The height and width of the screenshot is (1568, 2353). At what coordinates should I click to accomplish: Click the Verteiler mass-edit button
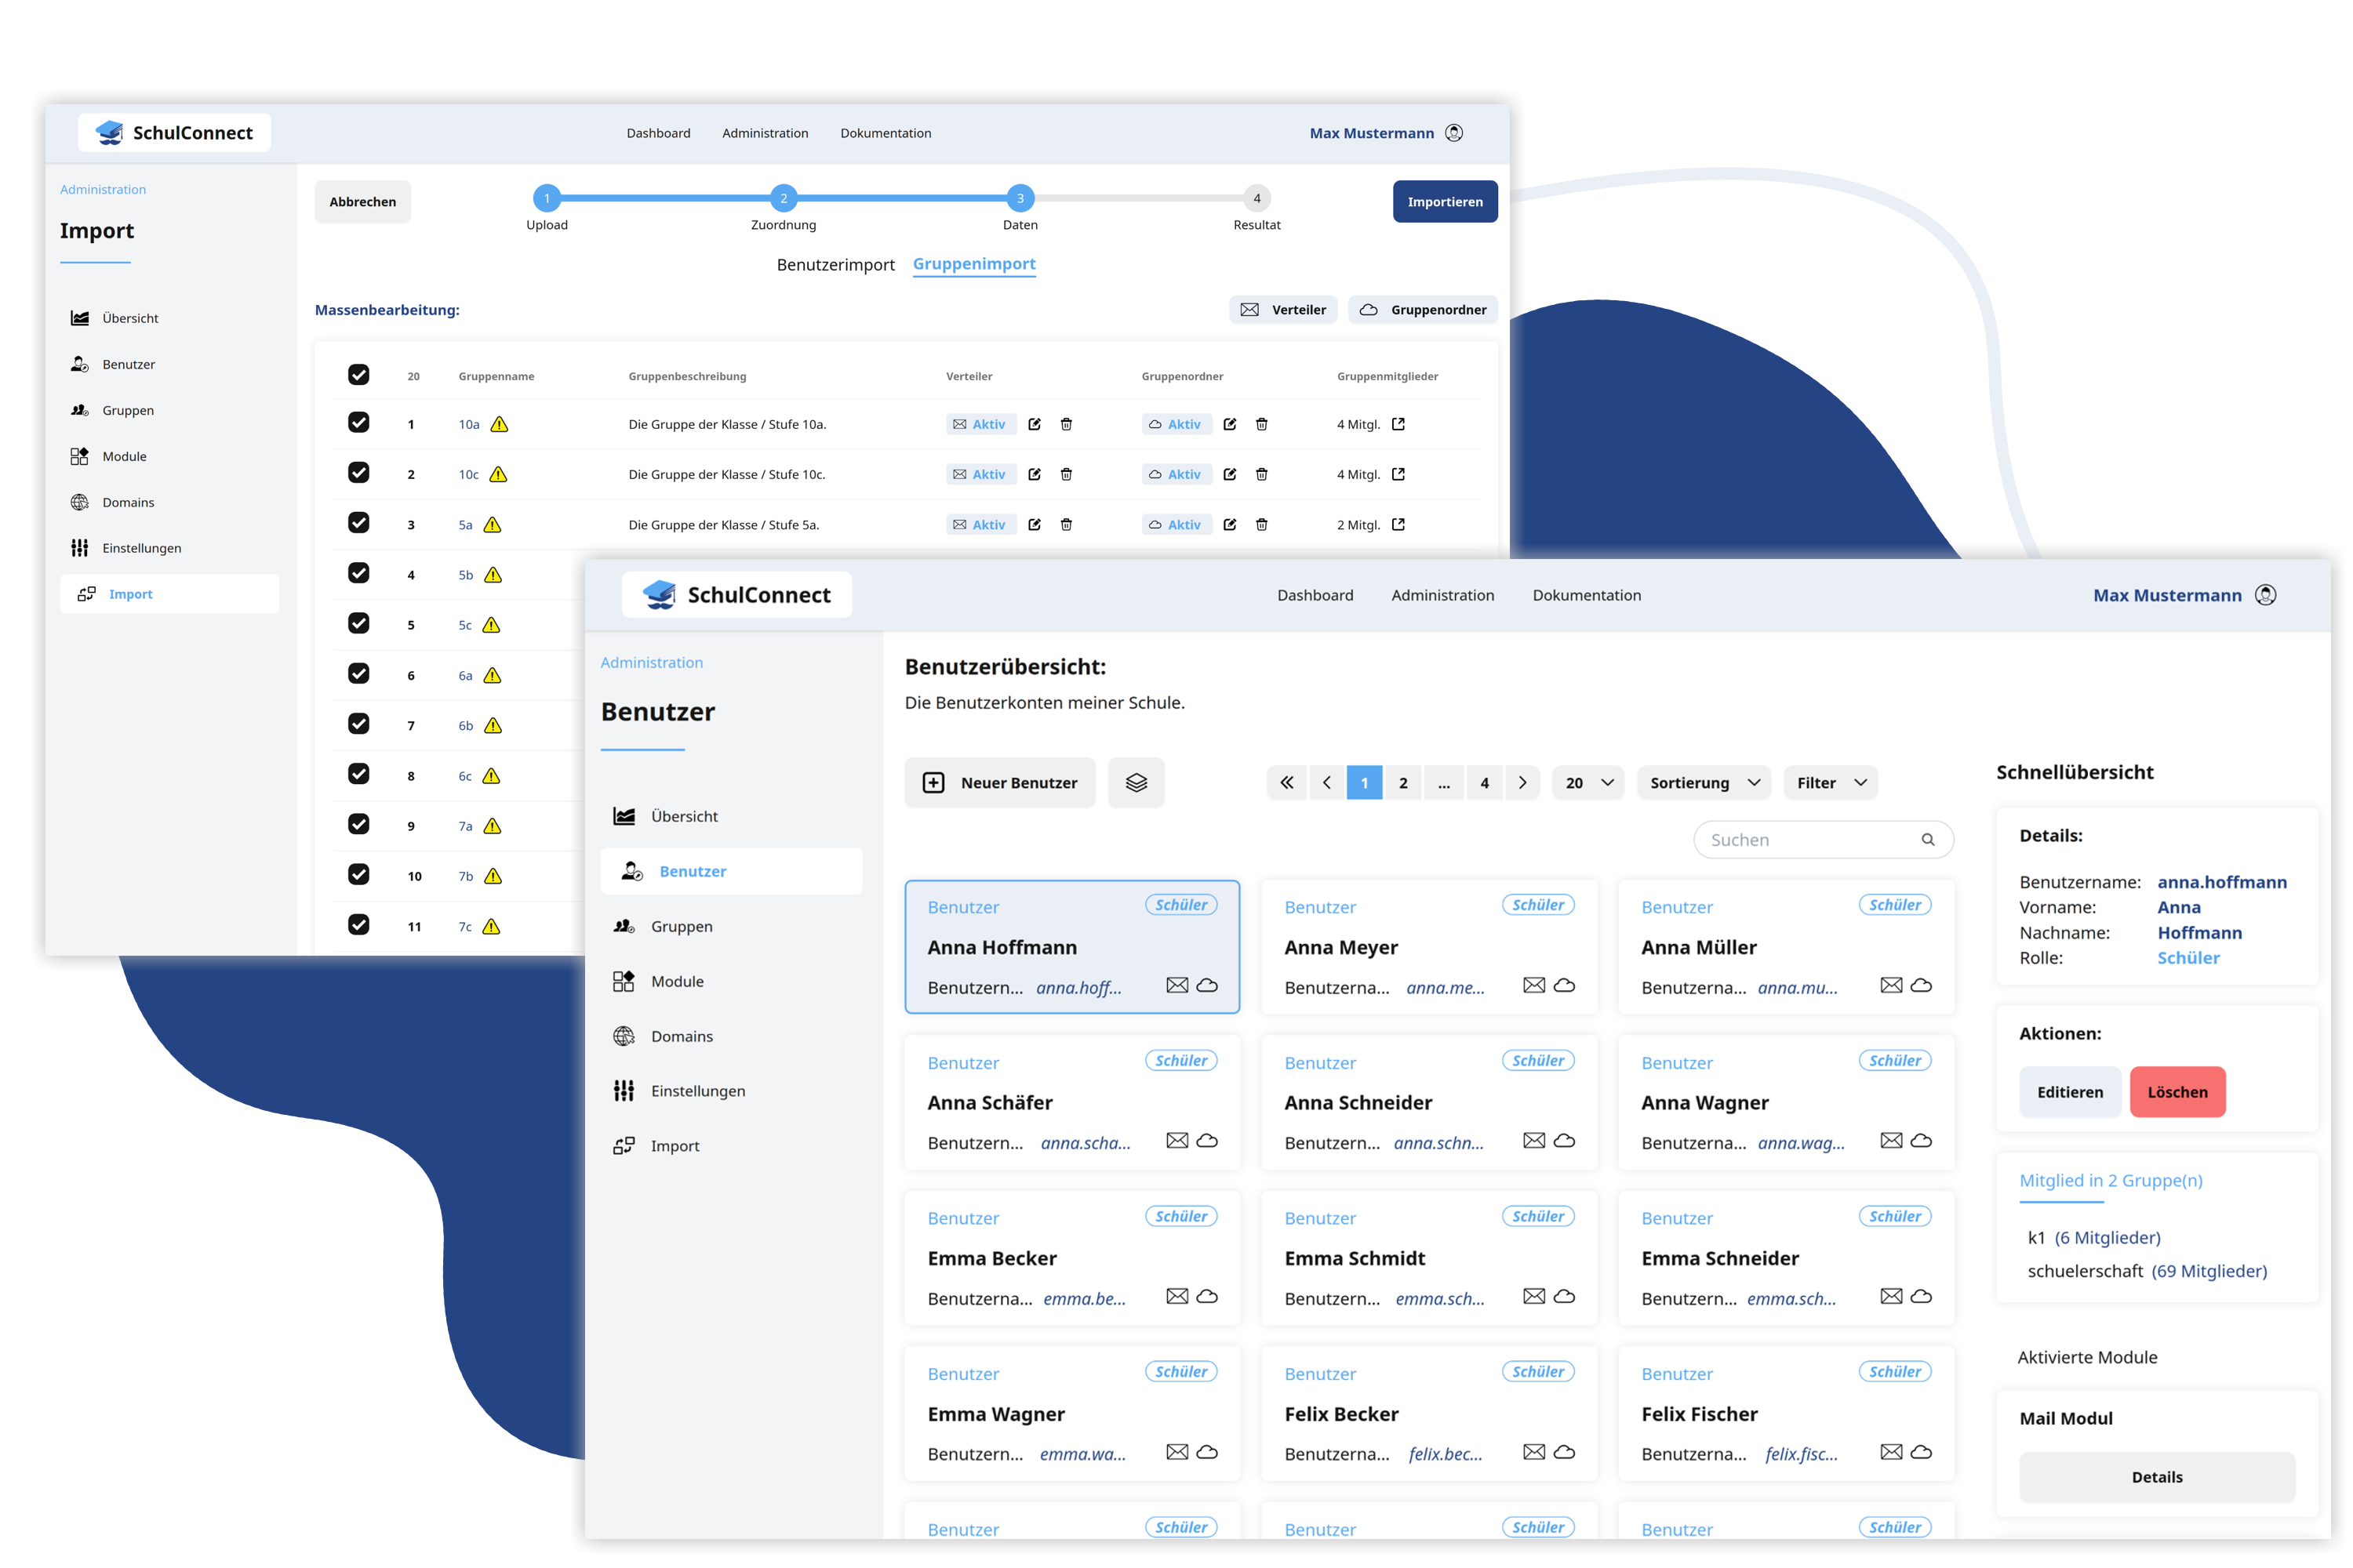tap(1282, 310)
